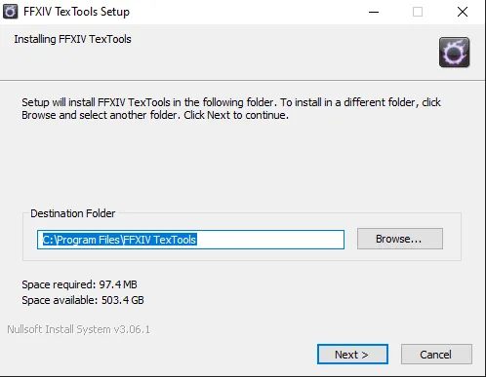Click the 'Space required: 97.4 MB' text
Image resolution: width=486 pixels, height=377 pixels.
coord(79,284)
